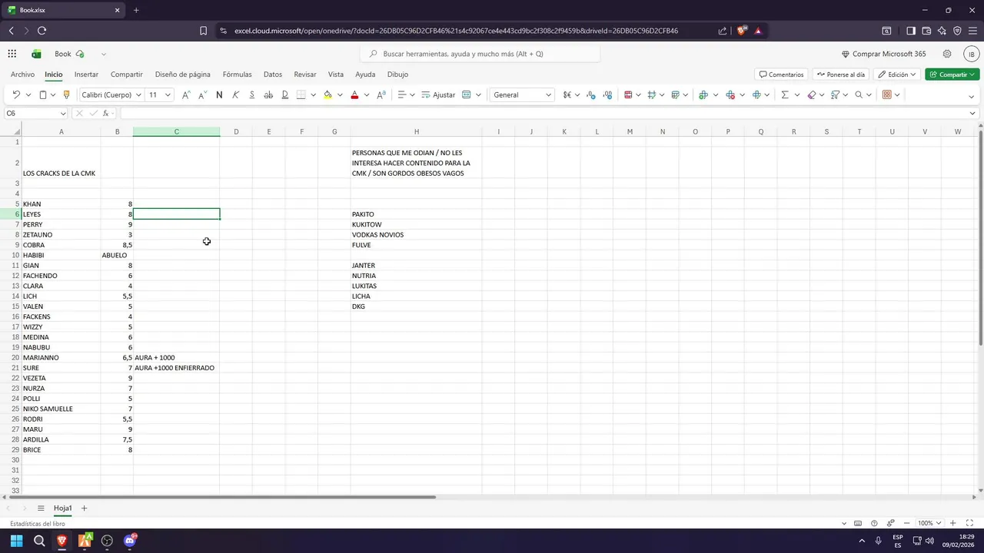Click the insert cells icon
Image resolution: width=984 pixels, height=553 pixels.
[x=703, y=94]
